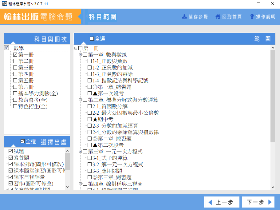Screen dimensions: 280x210
Task: Click the 上一步 button
Action: (222, 202)
